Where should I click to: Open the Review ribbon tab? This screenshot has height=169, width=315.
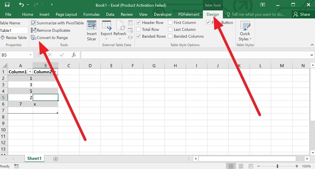[127, 14]
